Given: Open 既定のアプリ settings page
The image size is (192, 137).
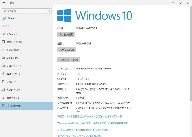Looking at the screenshot, I should [x=13, y=98].
